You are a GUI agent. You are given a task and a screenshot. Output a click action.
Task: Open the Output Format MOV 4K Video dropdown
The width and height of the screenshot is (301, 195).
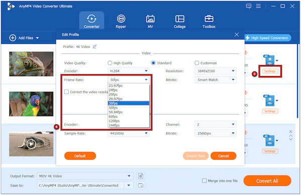point(85,176)
